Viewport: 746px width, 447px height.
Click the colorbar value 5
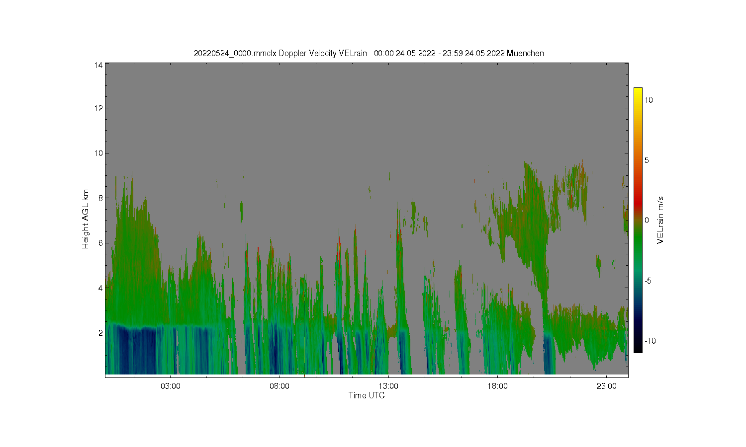(x=647, y=160)
